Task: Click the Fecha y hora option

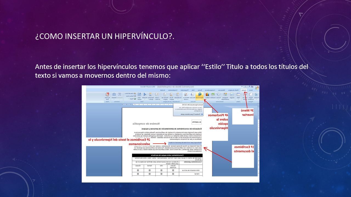Action: coord(131,96)
